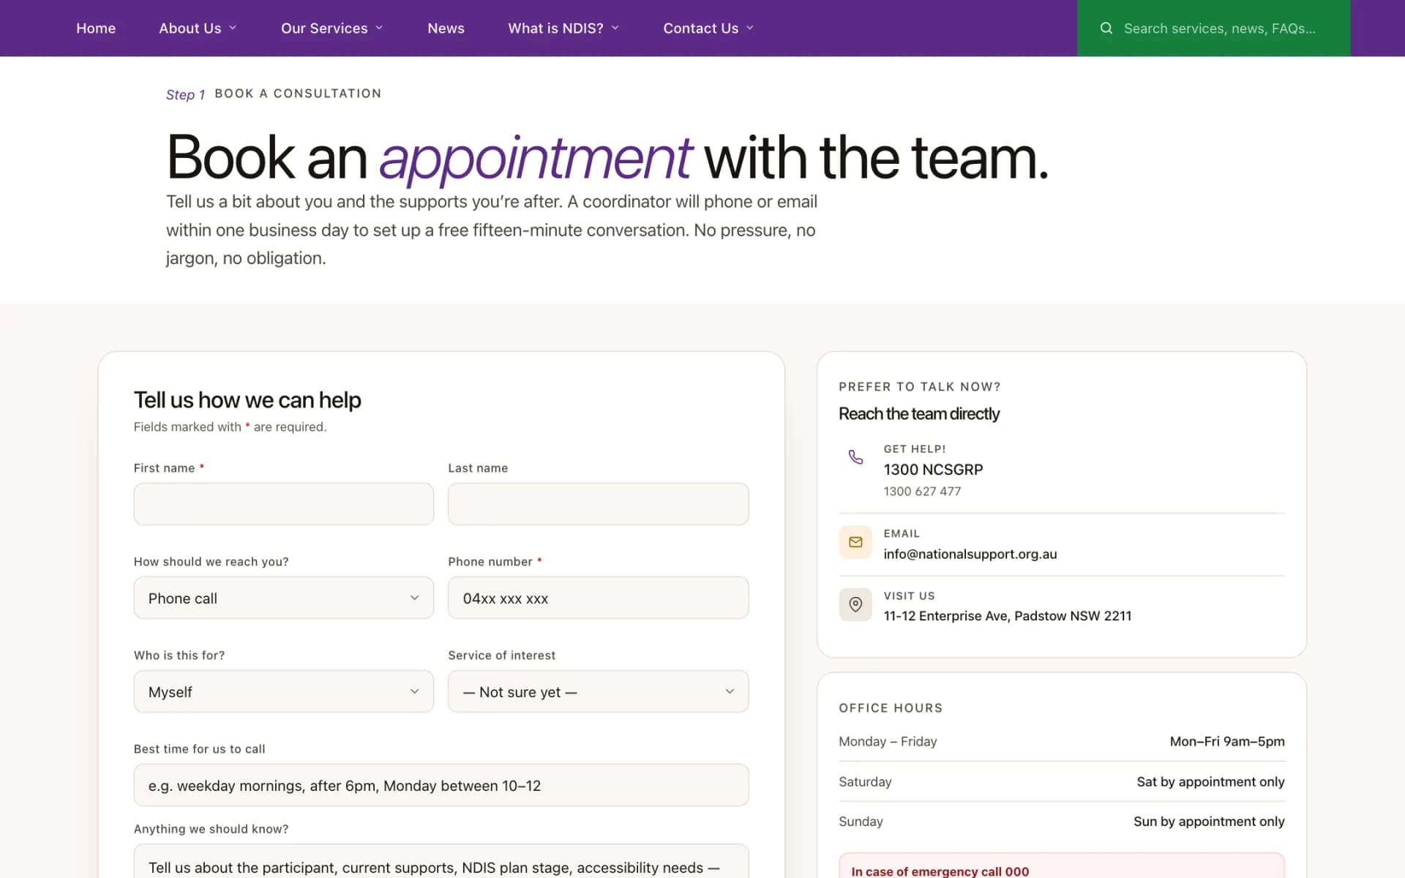Click the 'Monday – Friday' row label

point(888,741)
